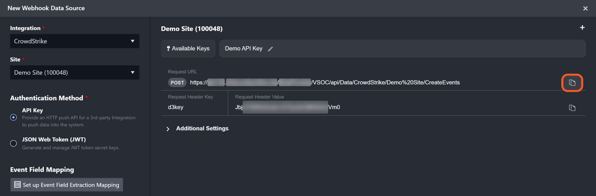Edit the Demo API Key name
The height and width of the screenshot is (196, 596).
click(x=270, y=49)
